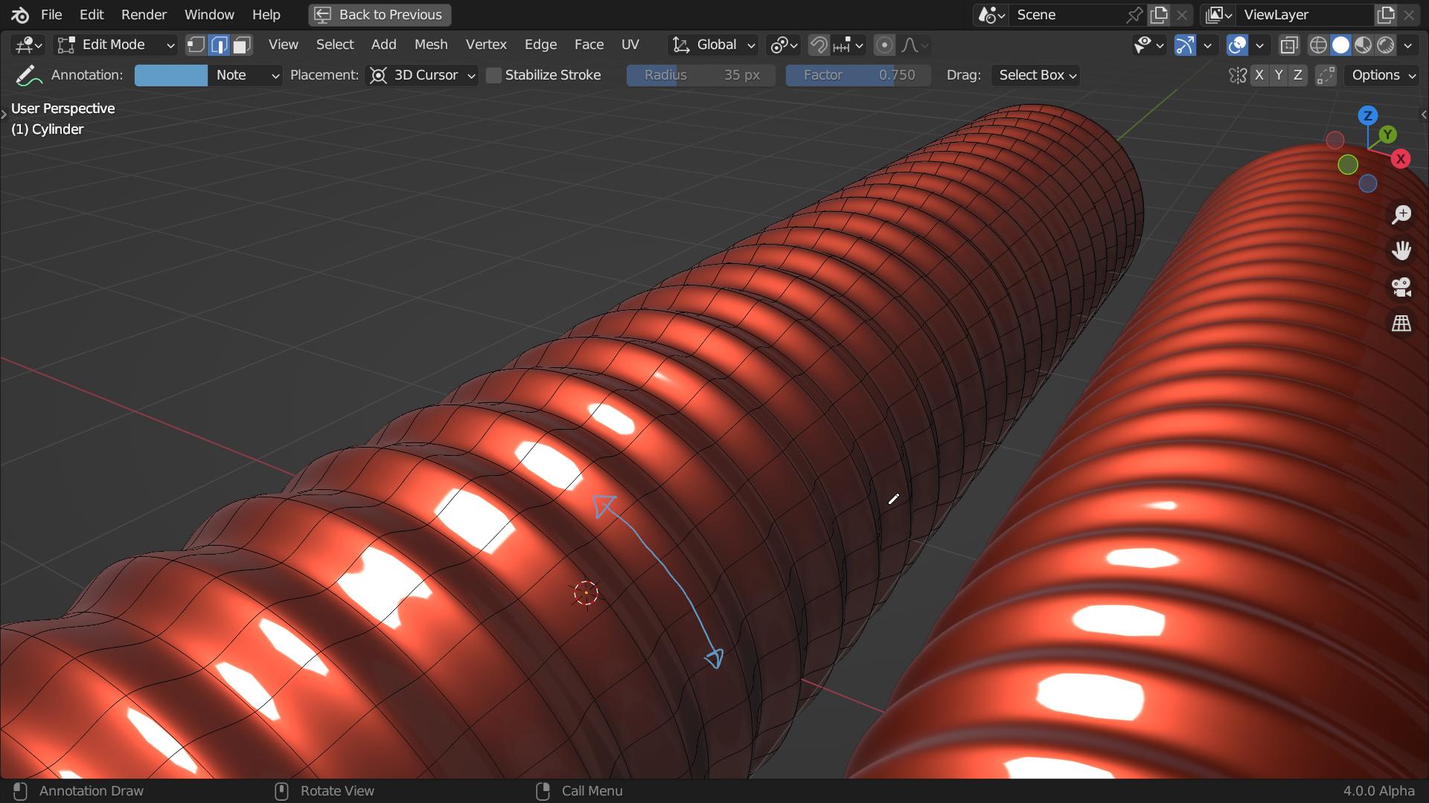This screenshot has height=803, width=1429.
Task: Toggle X axis mirror
Action: click(x=1259, y=75)
